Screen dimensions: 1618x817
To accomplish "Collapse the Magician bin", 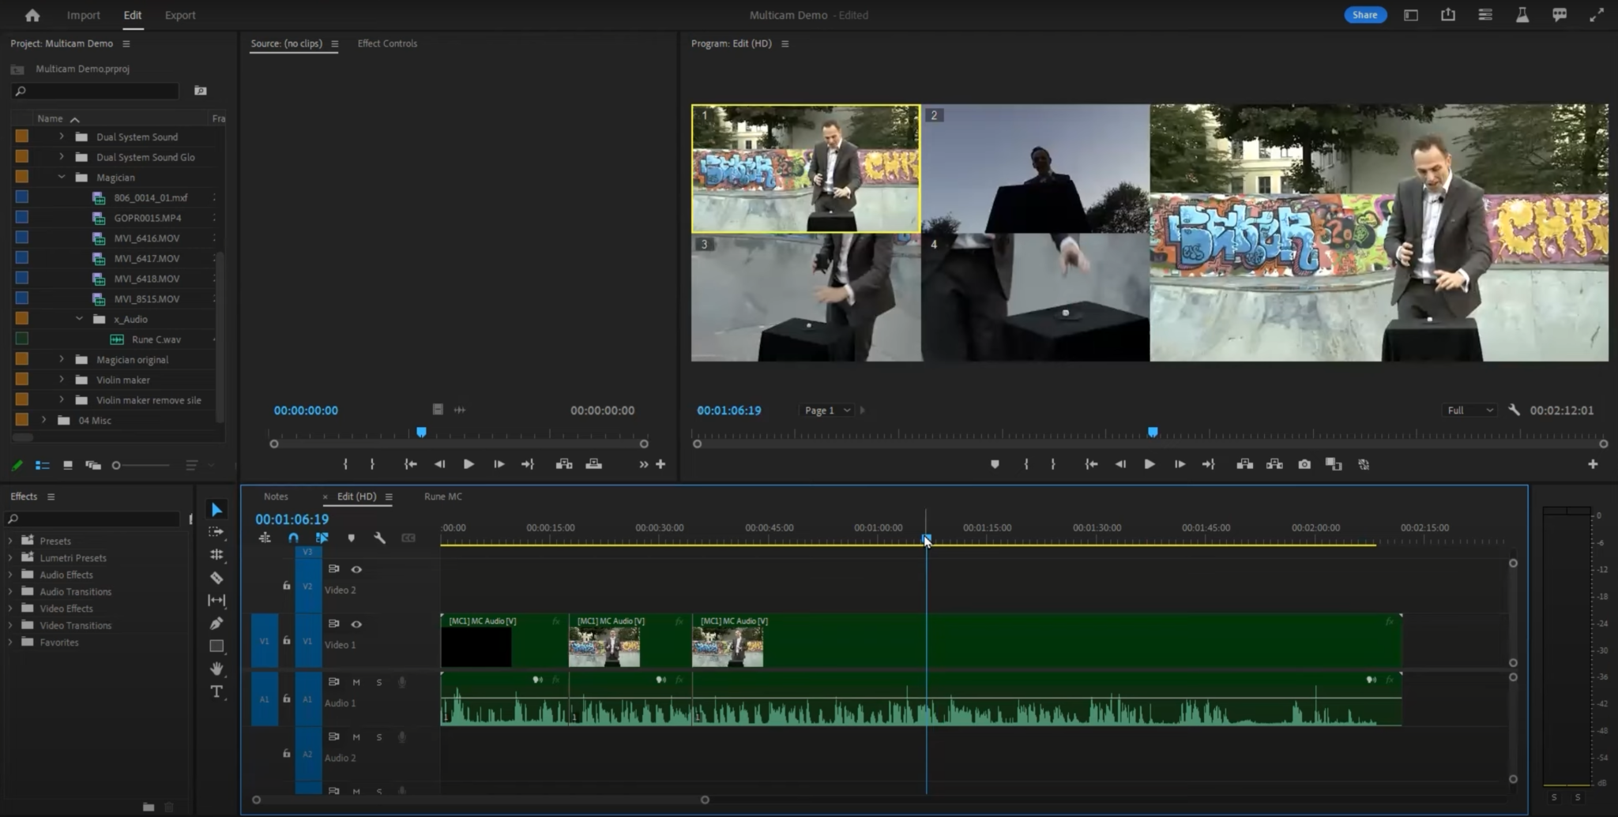I will coord(60,177).
